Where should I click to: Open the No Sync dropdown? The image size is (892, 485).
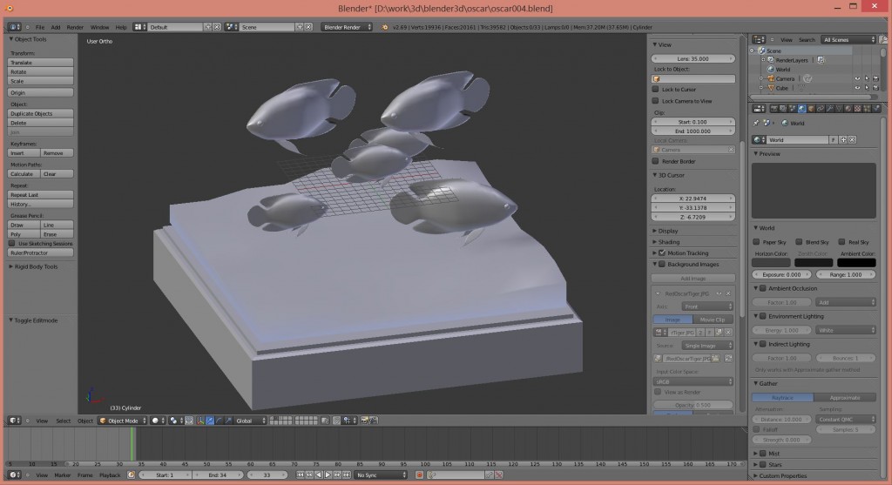380,475
